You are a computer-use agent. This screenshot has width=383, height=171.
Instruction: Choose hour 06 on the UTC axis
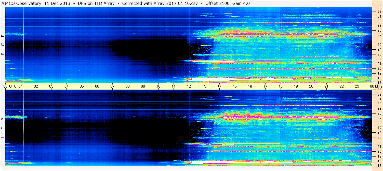click(97, 86)
